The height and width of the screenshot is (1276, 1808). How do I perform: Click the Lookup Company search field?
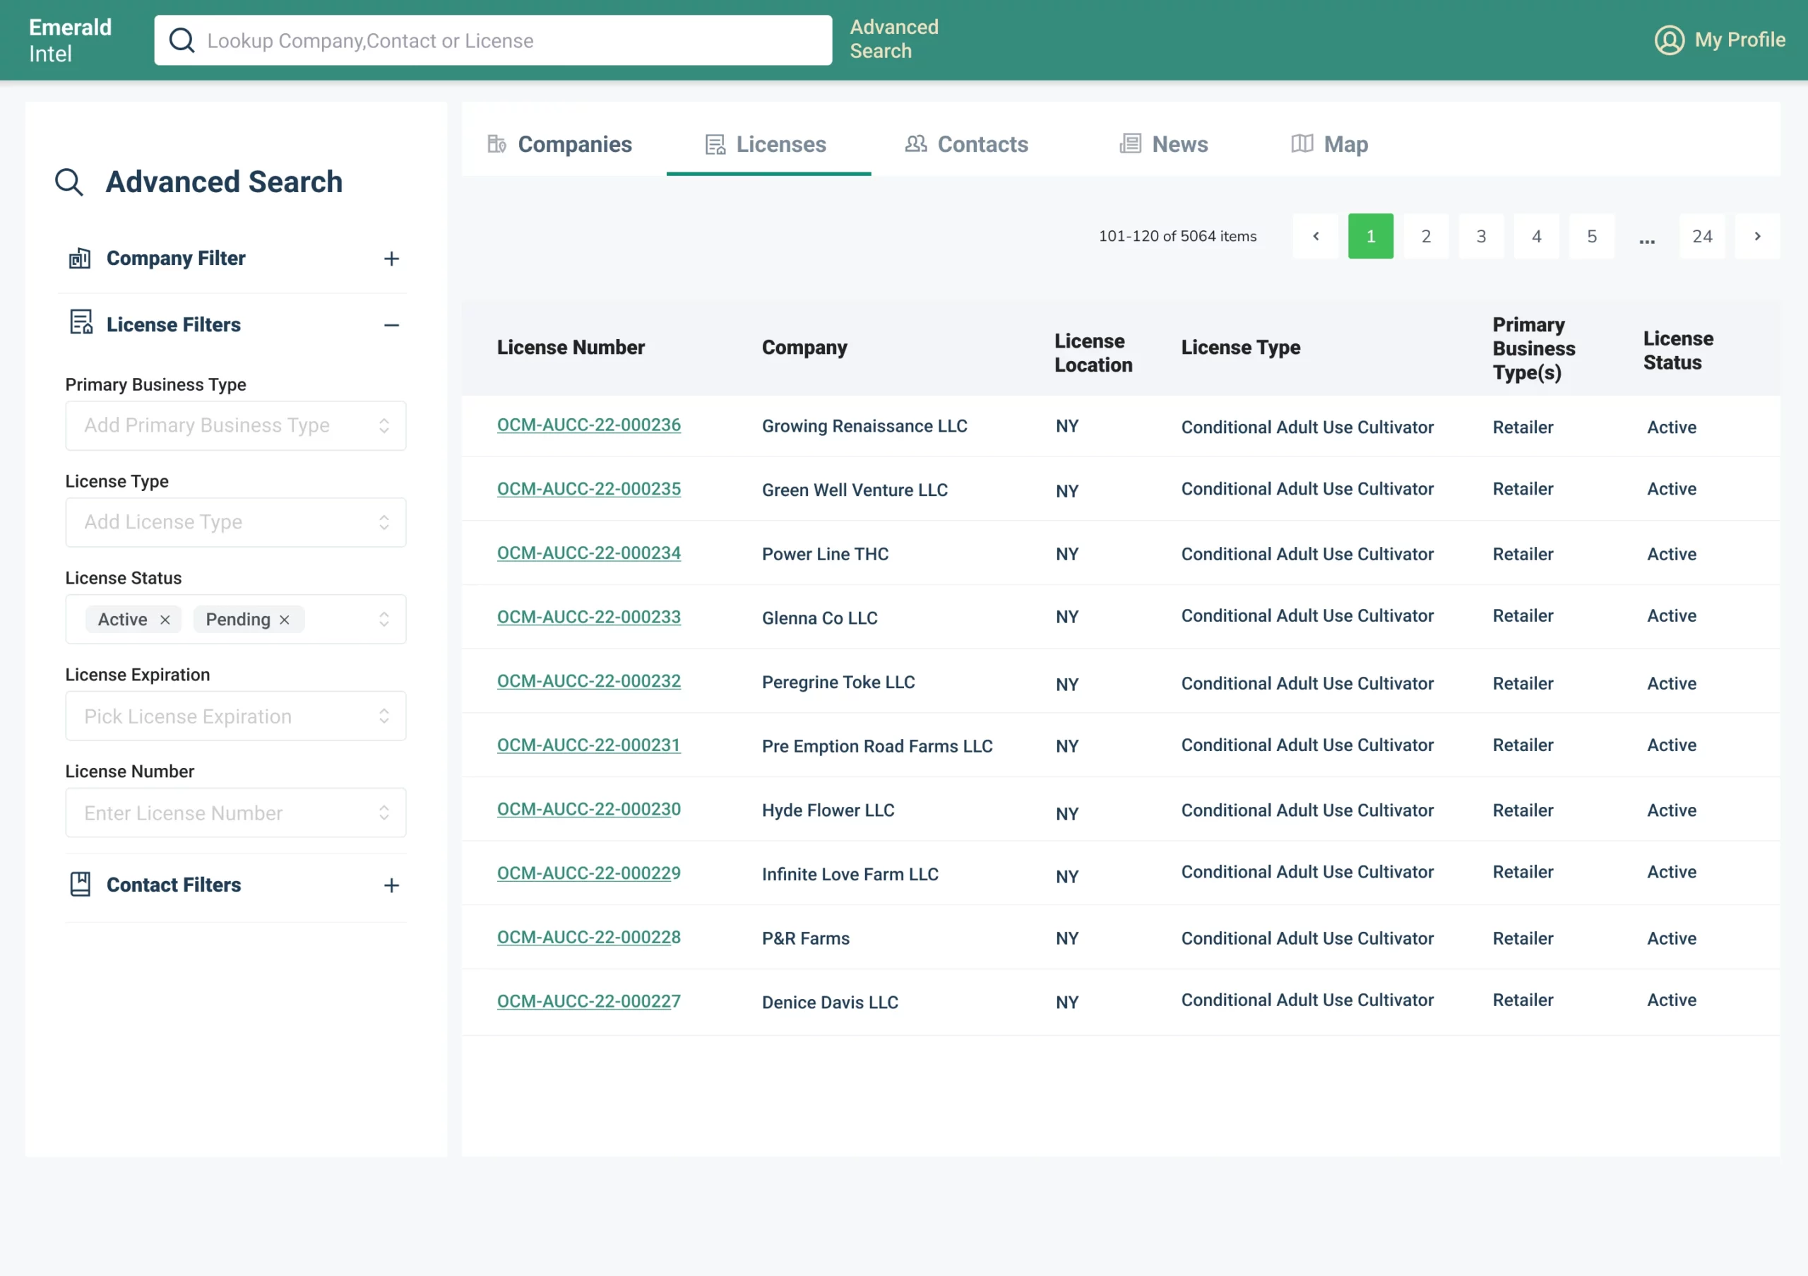(x=493, y=40)
